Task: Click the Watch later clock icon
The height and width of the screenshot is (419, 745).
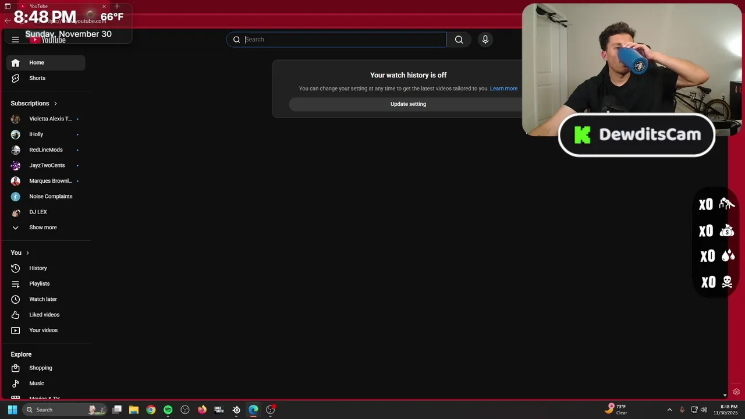Action: (16, 299)
